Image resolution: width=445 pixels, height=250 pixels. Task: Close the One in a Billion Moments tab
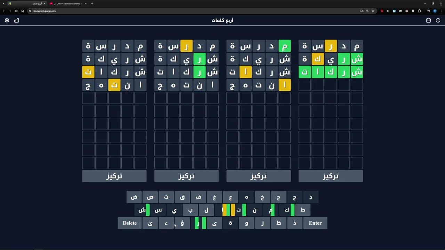tap(86, 3)
